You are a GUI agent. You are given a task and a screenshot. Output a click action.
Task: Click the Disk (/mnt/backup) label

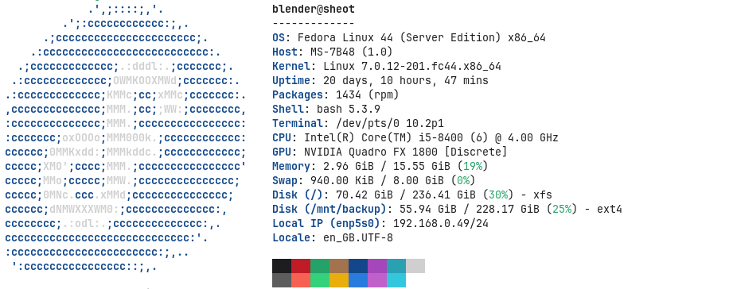coord(329,210)
